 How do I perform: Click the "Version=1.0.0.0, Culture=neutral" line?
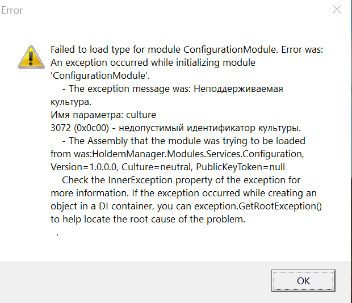(167, 167)
